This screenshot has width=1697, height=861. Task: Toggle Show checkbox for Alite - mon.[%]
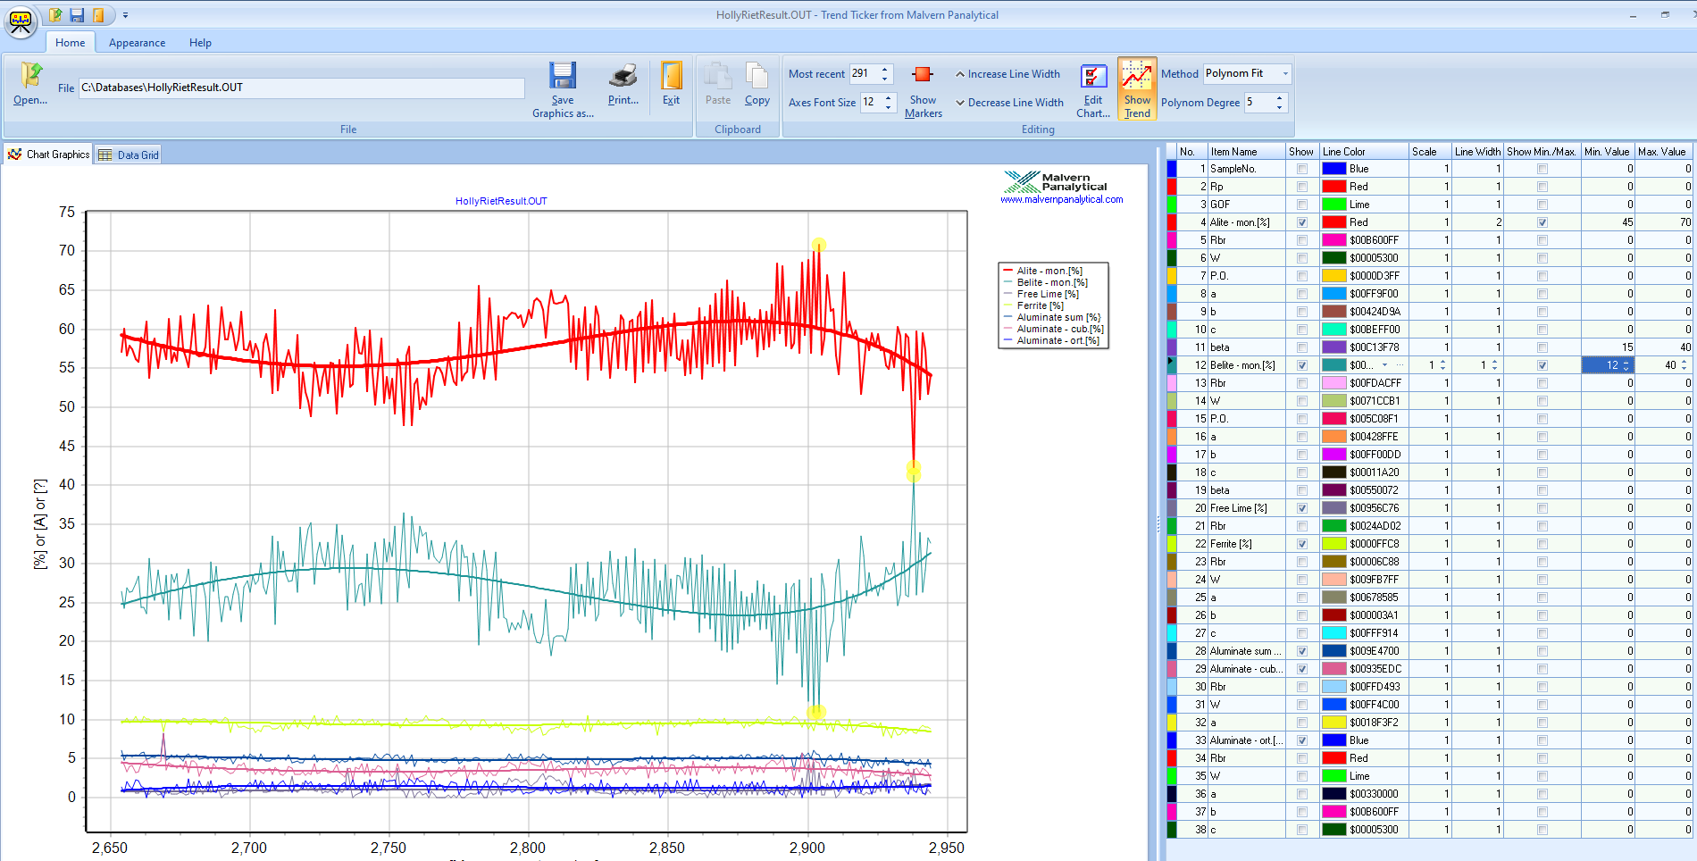pyautogui.click(x=1301, y=222)
